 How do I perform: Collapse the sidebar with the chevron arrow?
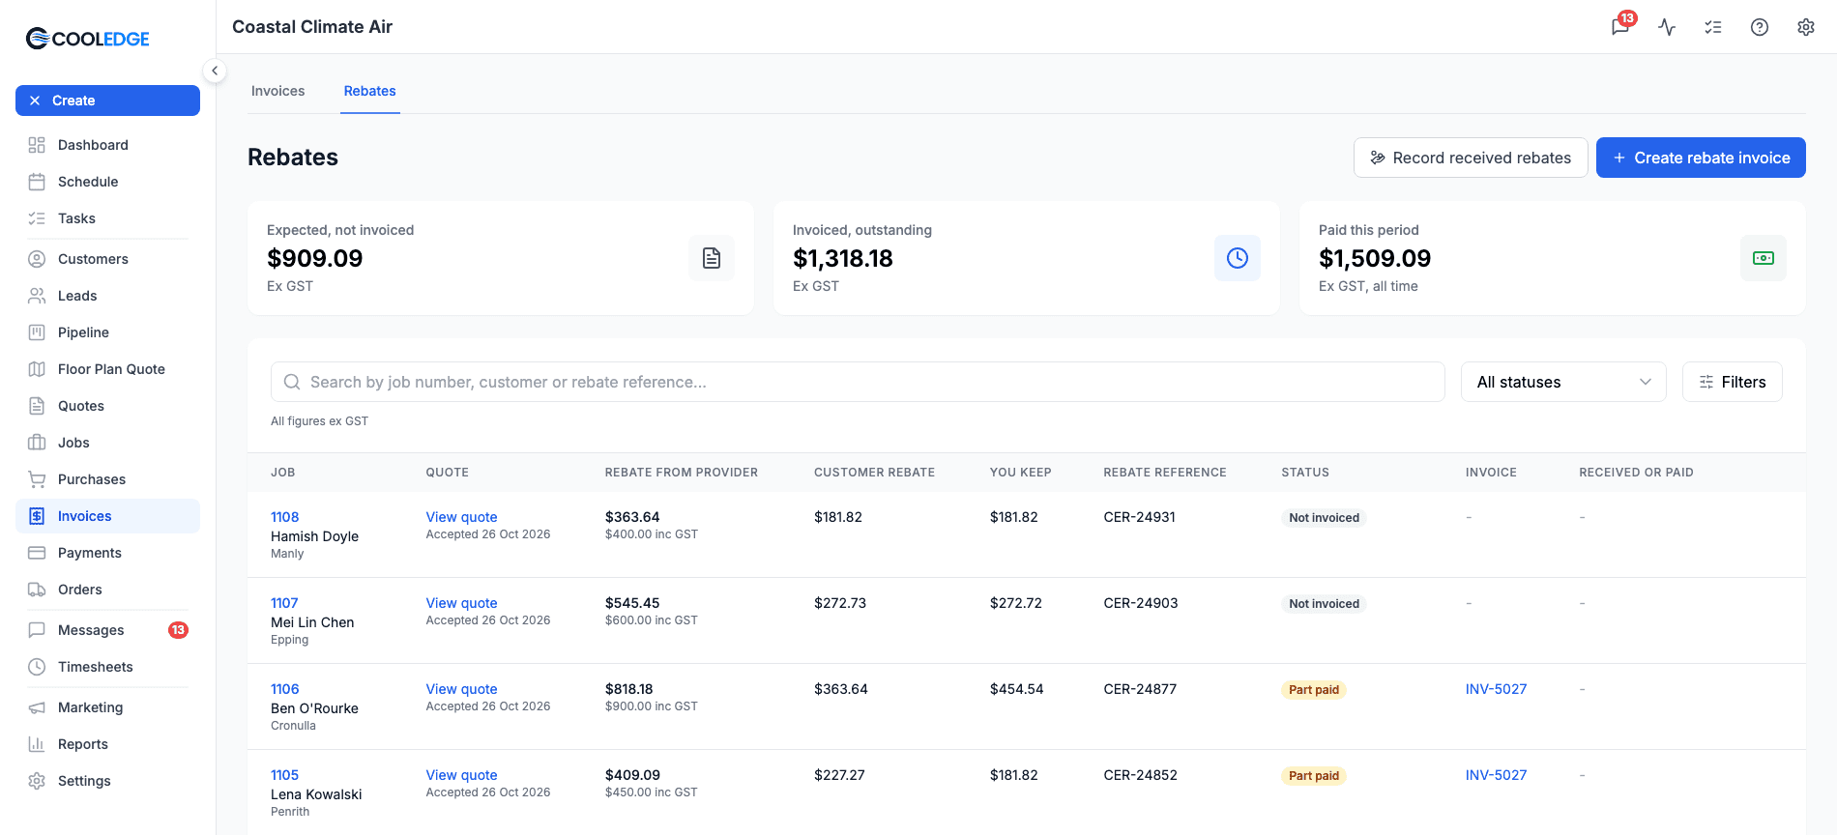(215, 71)
